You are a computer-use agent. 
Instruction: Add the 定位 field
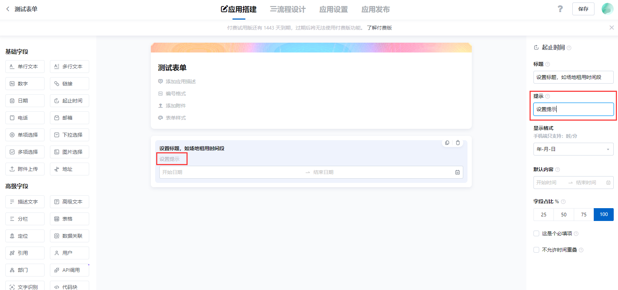pyautogui.click(x=25, y=236)
